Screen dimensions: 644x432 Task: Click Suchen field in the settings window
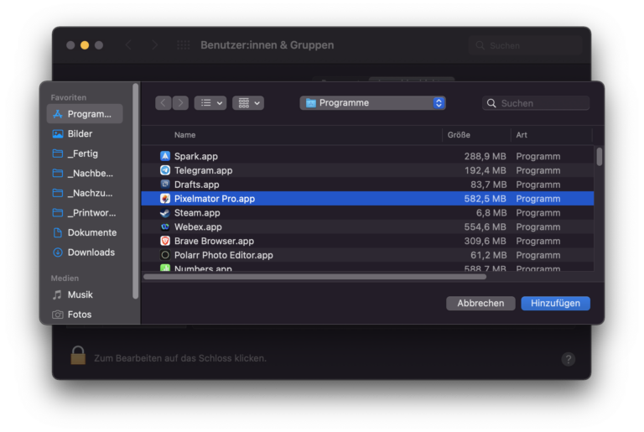coord(525,45)
